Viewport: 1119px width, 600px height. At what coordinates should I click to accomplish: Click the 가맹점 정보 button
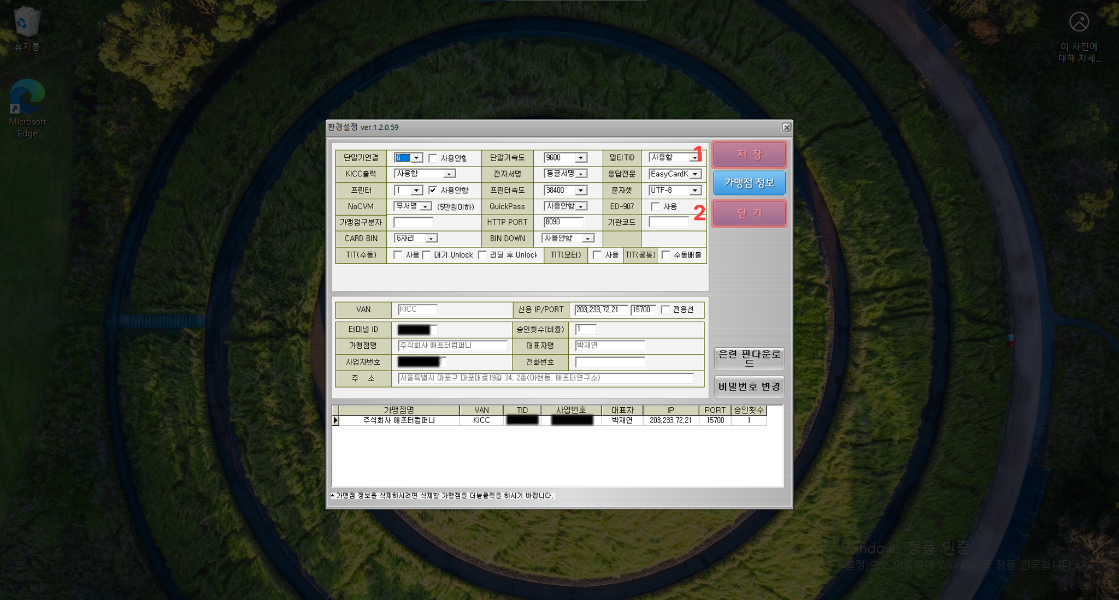749,183
